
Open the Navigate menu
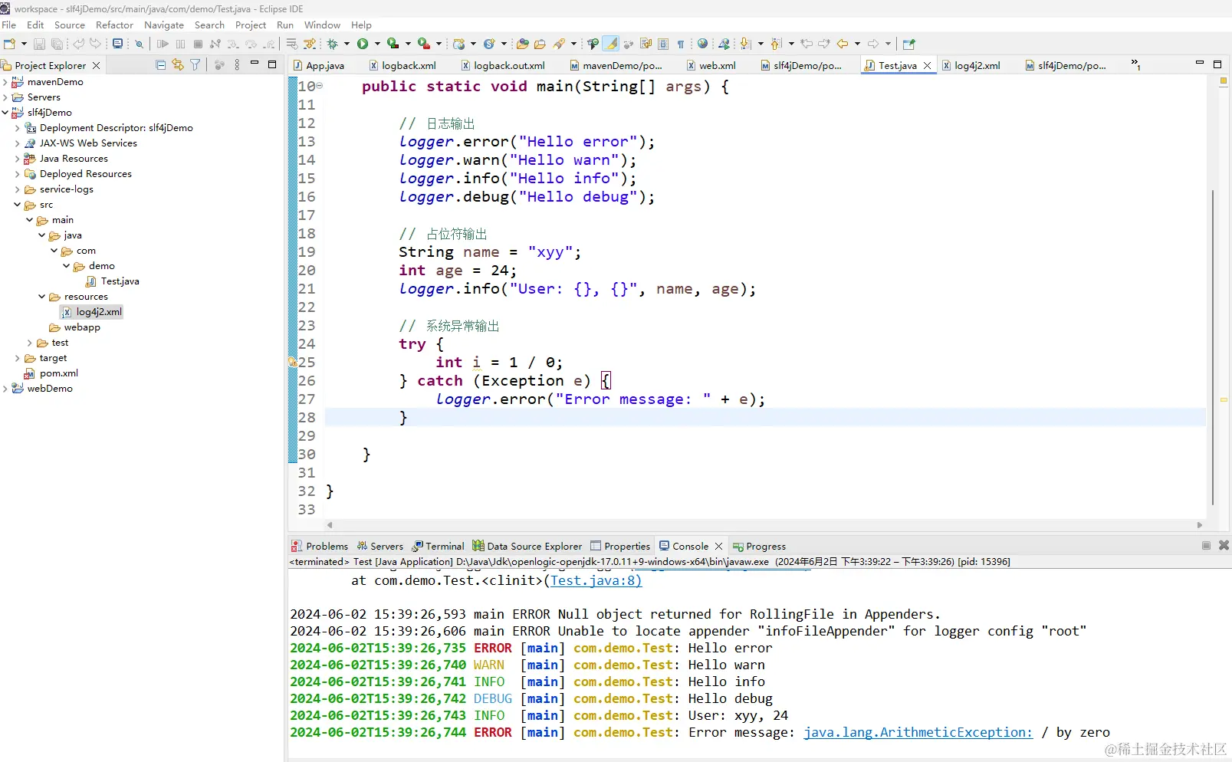164,25
